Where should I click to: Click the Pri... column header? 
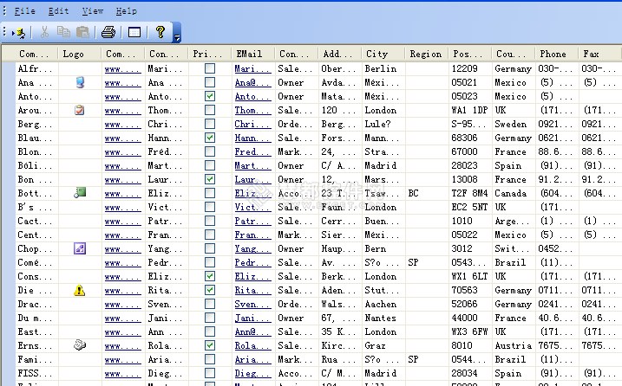210,54
